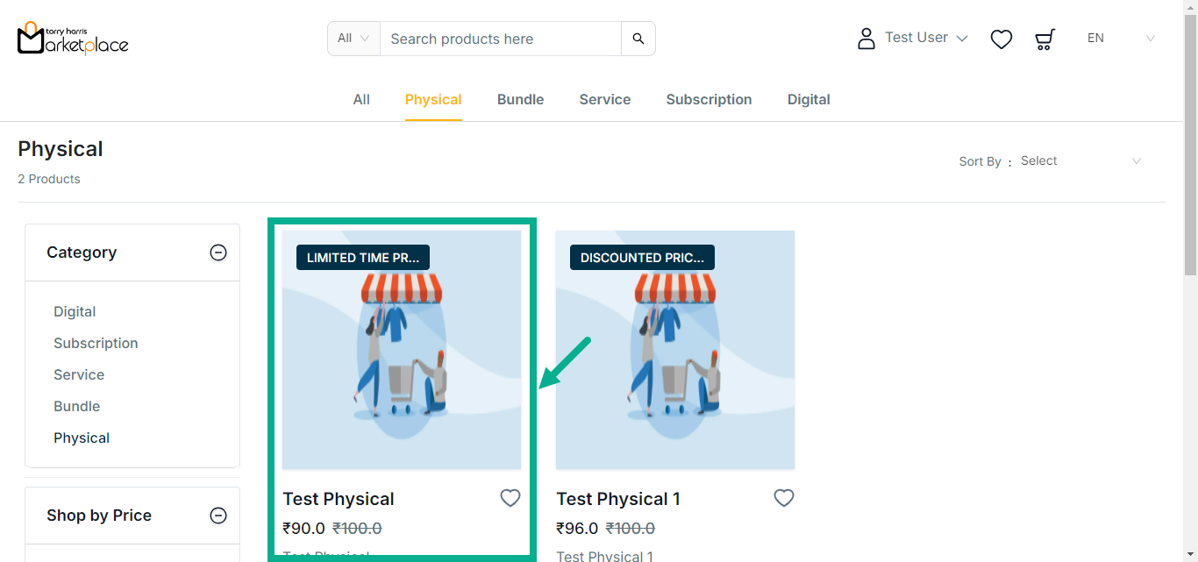The height and width of the screenshot is (562, 1198).
Task: Click the Search products input field
Action: coord(500,39)
